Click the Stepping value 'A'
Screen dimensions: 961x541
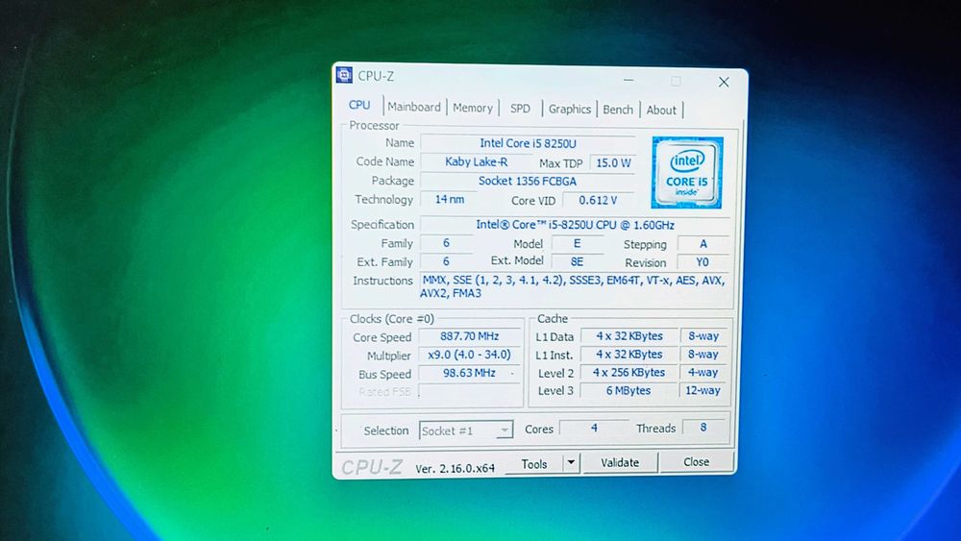point(703,244)
